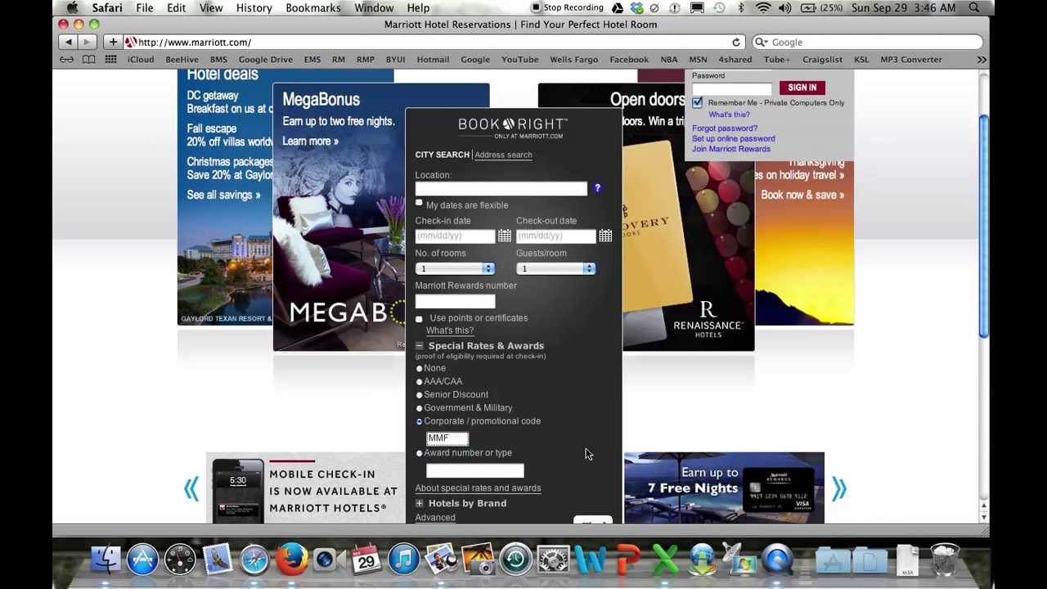The image size is (1047, 589).
Task: Open System Preferences gear in the Dock
Action: [x=553, y=560]
